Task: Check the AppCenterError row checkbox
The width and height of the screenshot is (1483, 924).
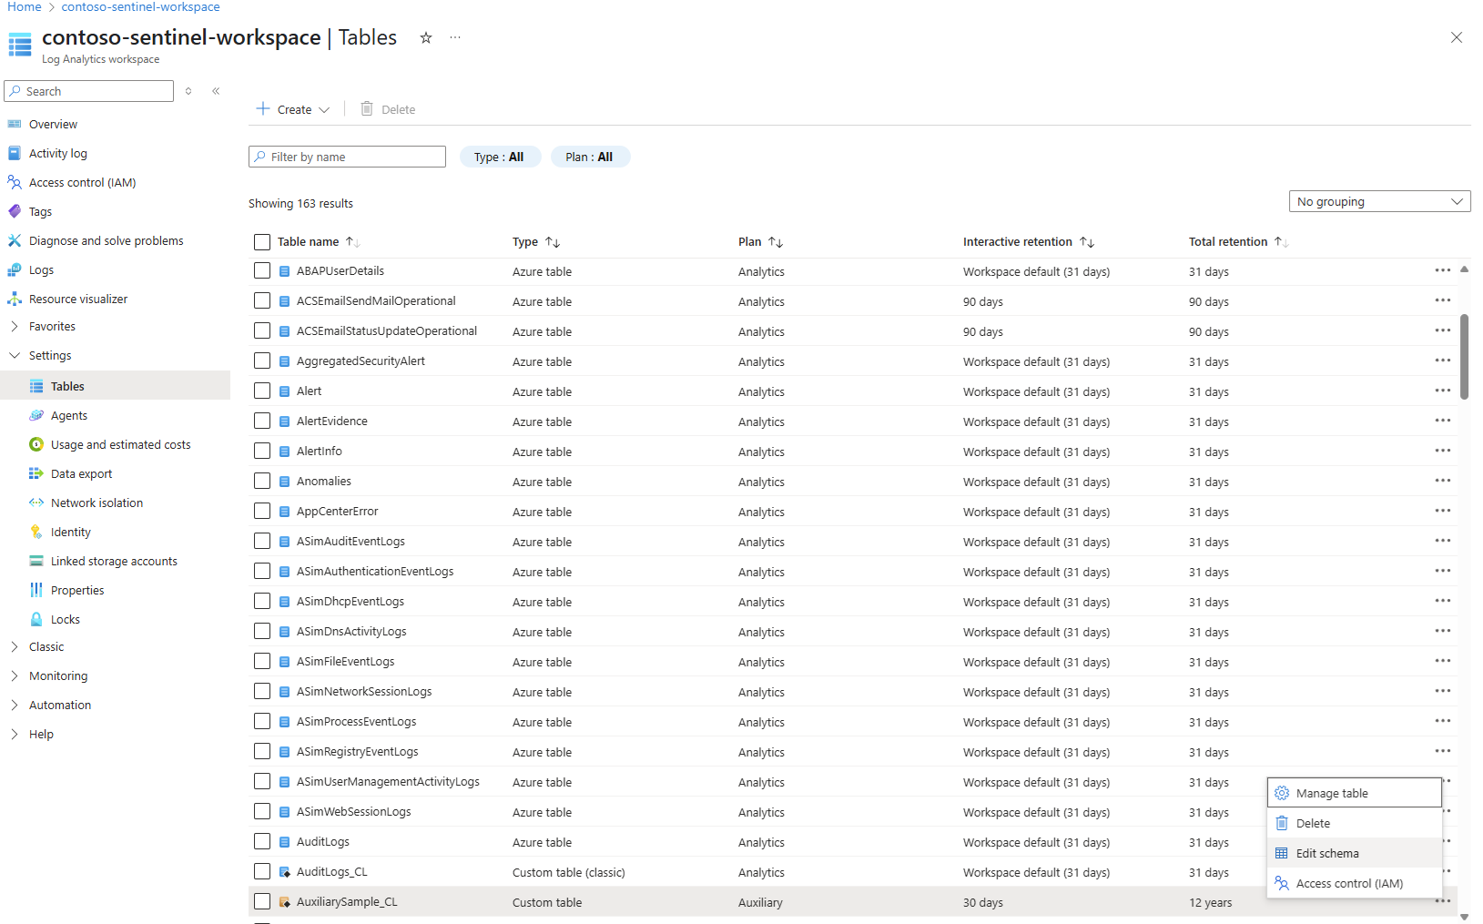Action: (262, 511)
